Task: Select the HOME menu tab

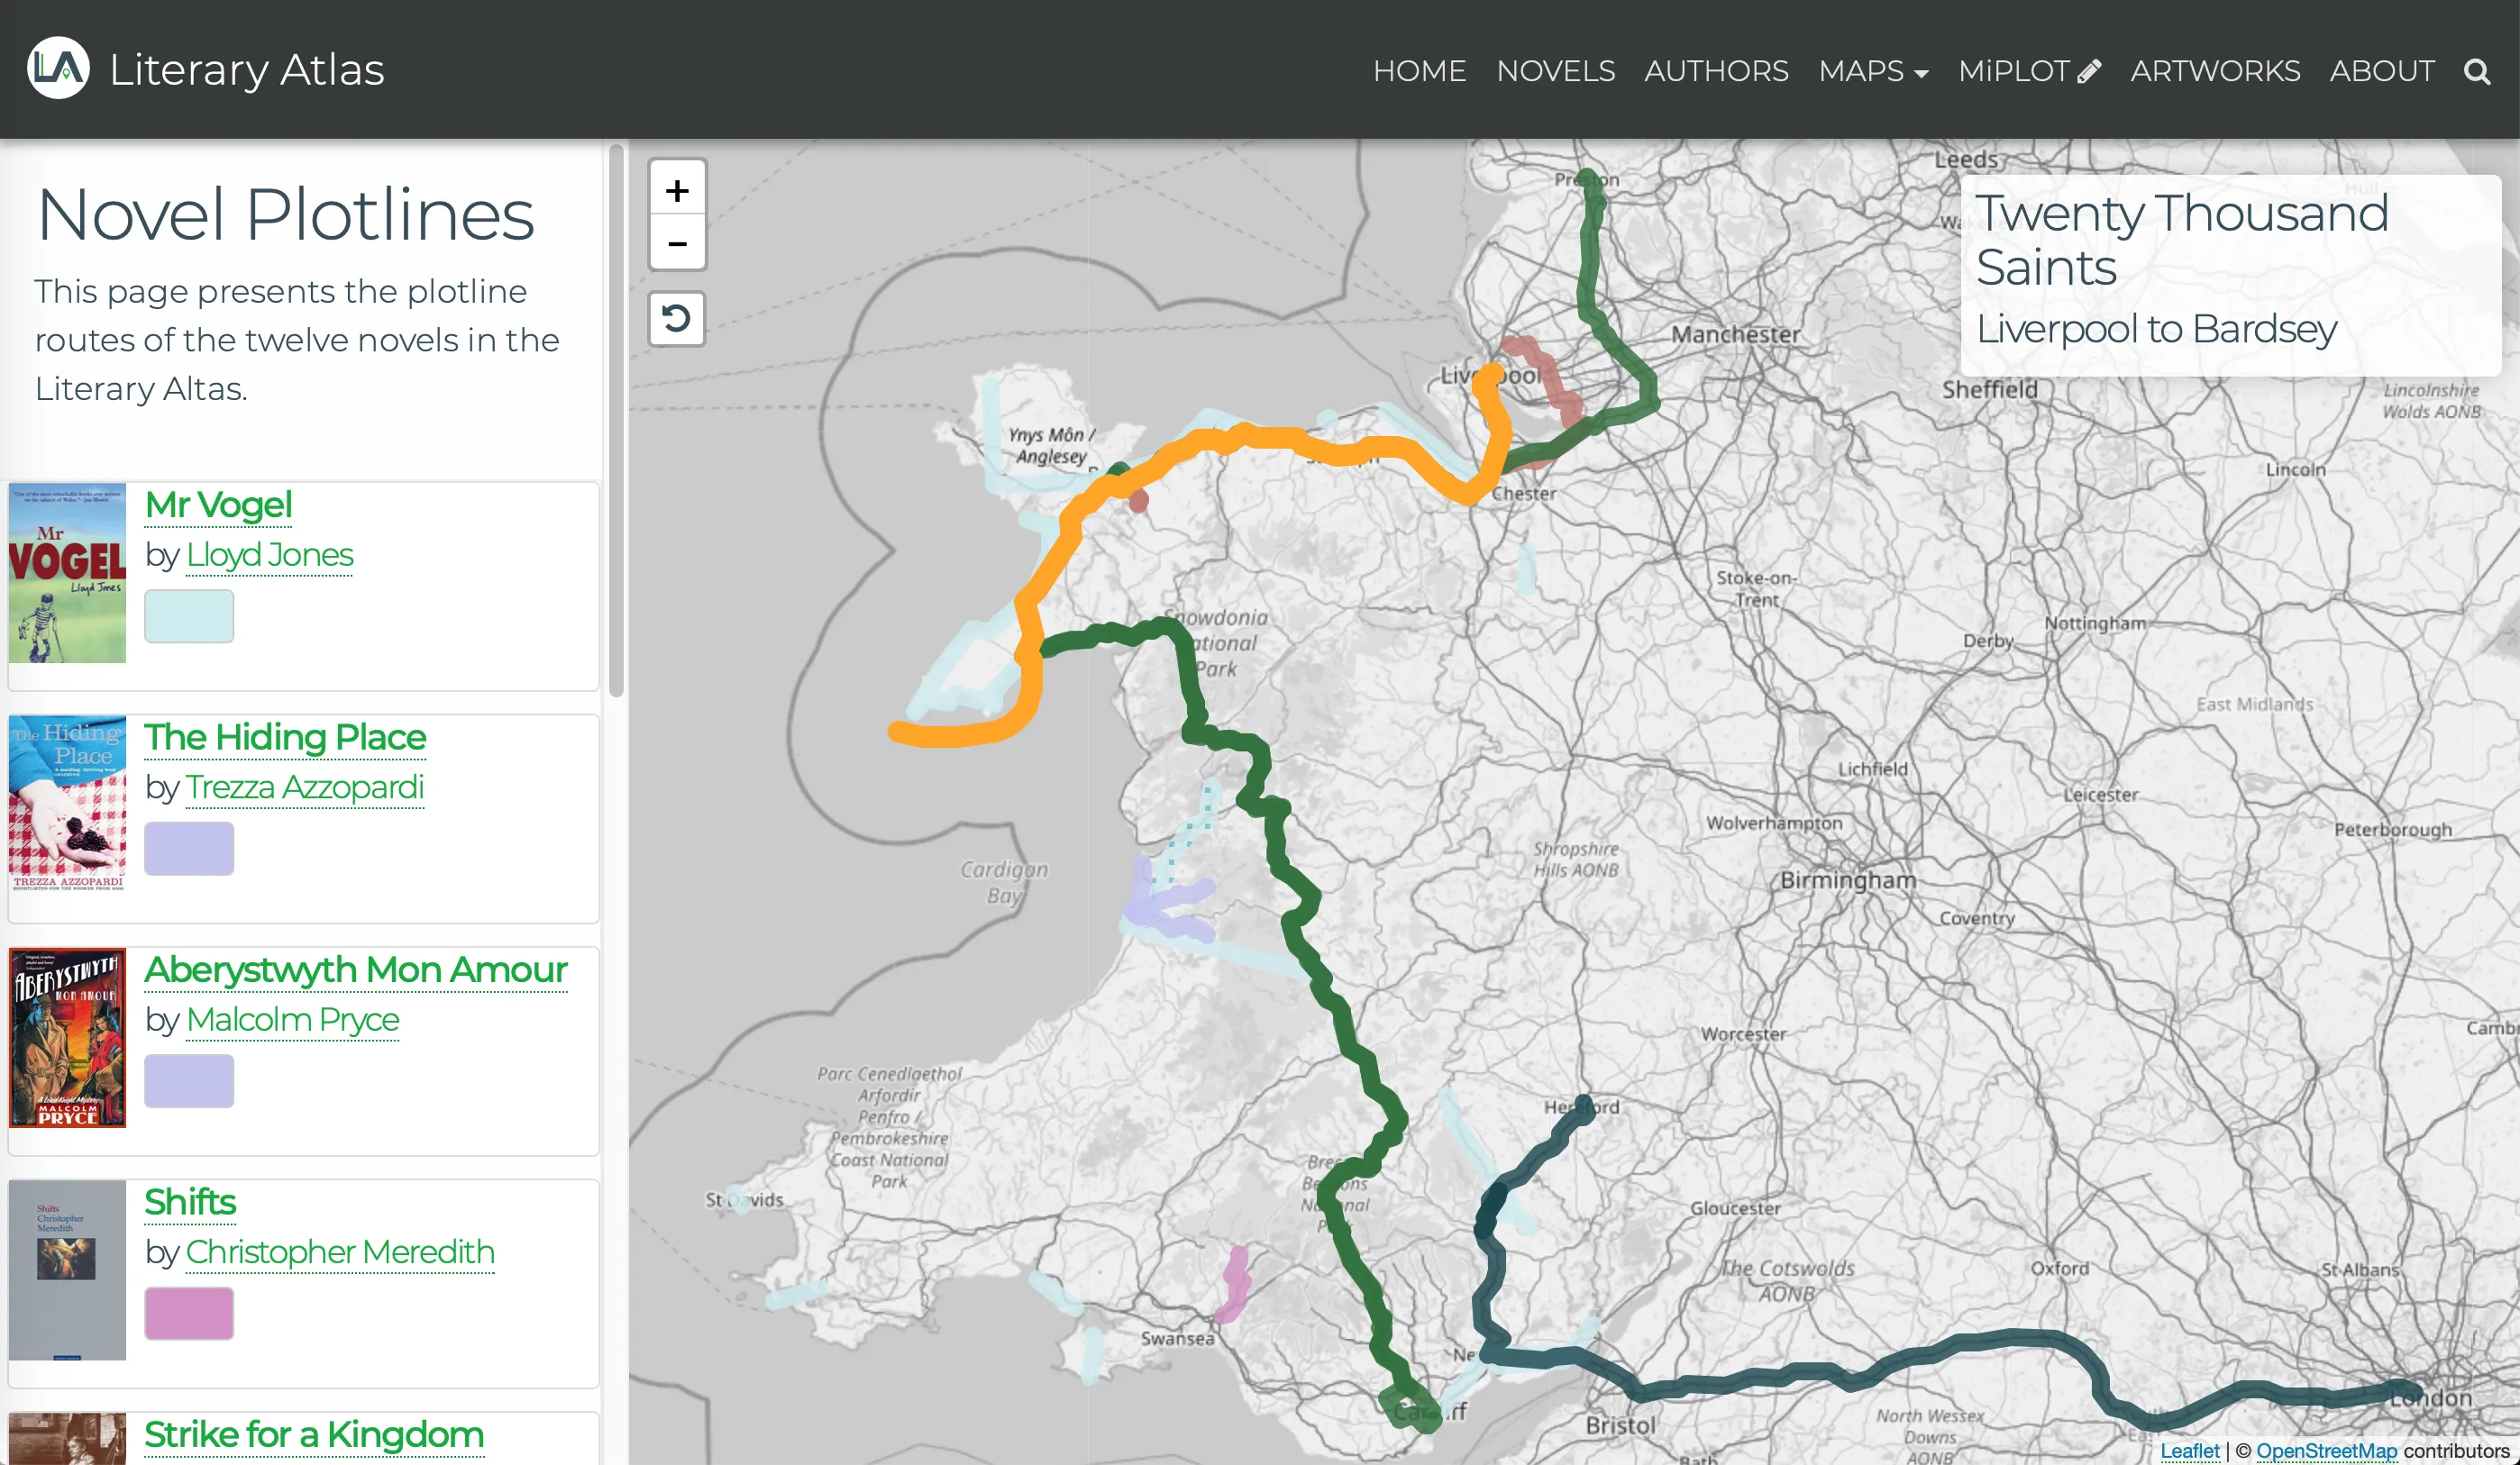Action: coord(1420,69)
